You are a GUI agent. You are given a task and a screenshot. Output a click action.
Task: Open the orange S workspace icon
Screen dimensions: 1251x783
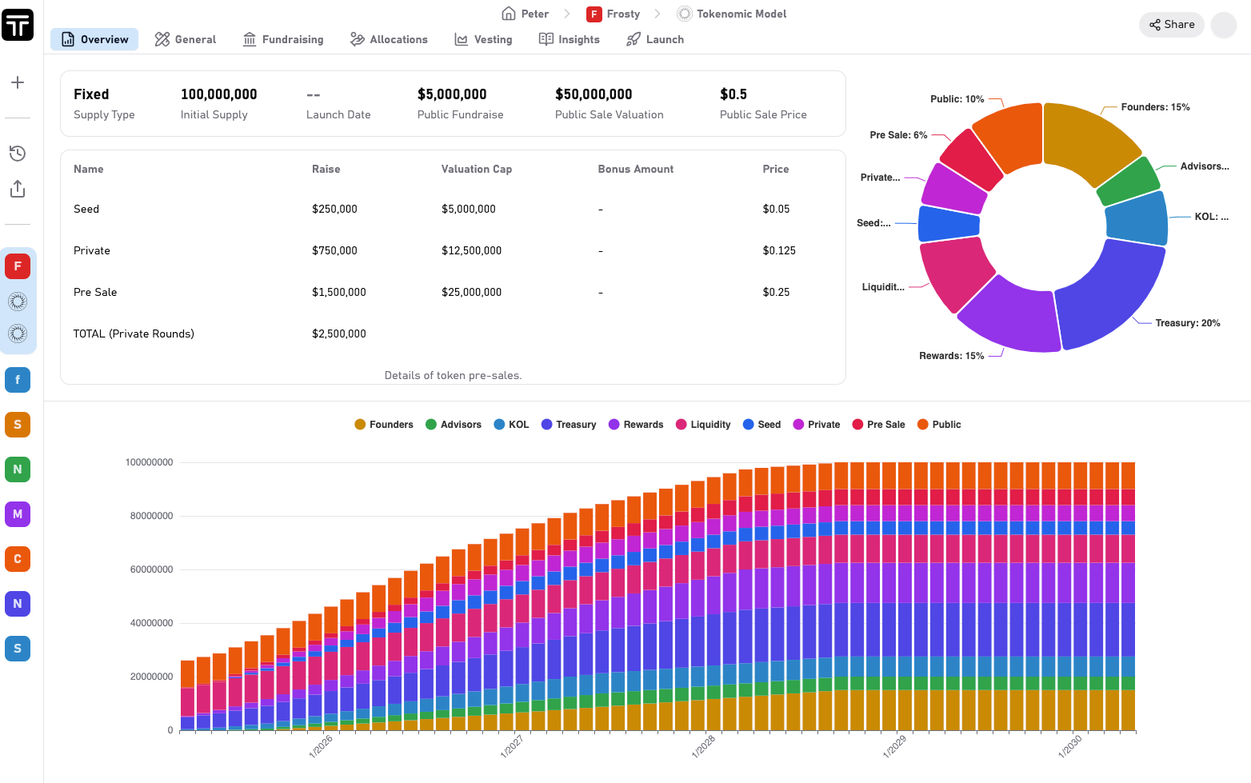pyautogui.click(x=18, y=425)
